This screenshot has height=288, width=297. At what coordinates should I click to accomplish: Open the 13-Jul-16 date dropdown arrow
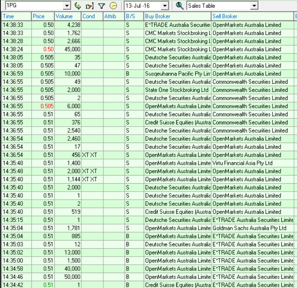165,6
